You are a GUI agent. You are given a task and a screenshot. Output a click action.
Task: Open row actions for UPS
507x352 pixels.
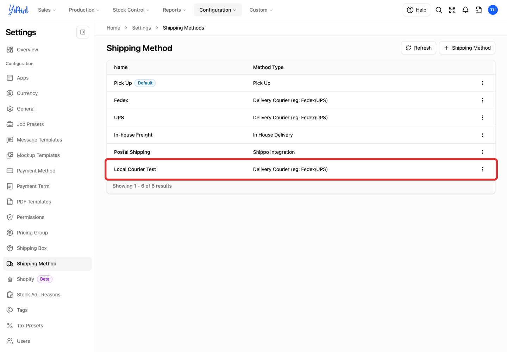482,118
